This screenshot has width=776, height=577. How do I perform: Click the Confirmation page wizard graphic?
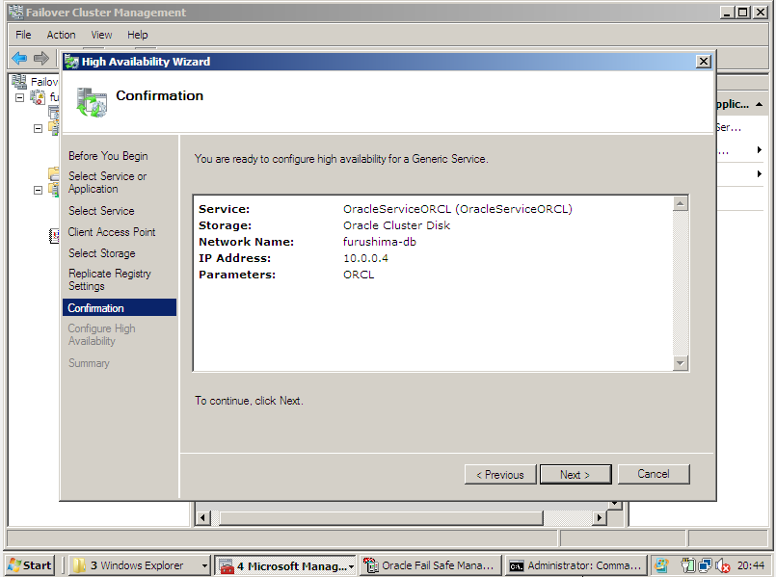pos(91,100)
